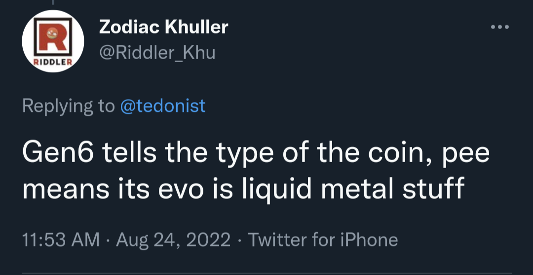Click the Aug 24, 2022 date
Screen dimensions: 533x275
coord(173,240)
